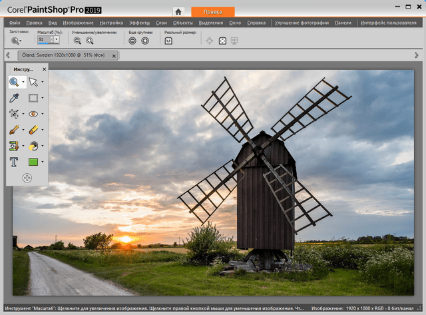Screen dimensions: 426x315
Task: Expand the Zoom tool flyout arrow
Action: point(23,83)
